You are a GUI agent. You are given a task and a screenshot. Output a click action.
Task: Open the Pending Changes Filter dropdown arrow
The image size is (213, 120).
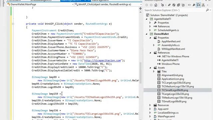point(166,5)
